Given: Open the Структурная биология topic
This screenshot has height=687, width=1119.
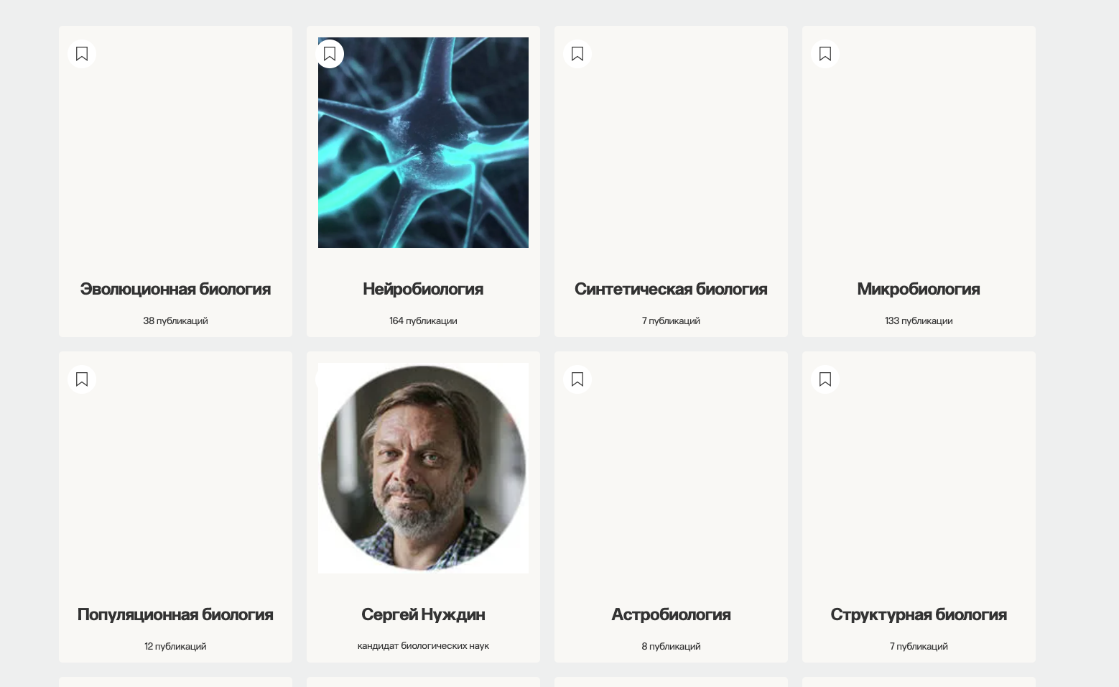Looking at the screenshot, I should coord(919,614).
